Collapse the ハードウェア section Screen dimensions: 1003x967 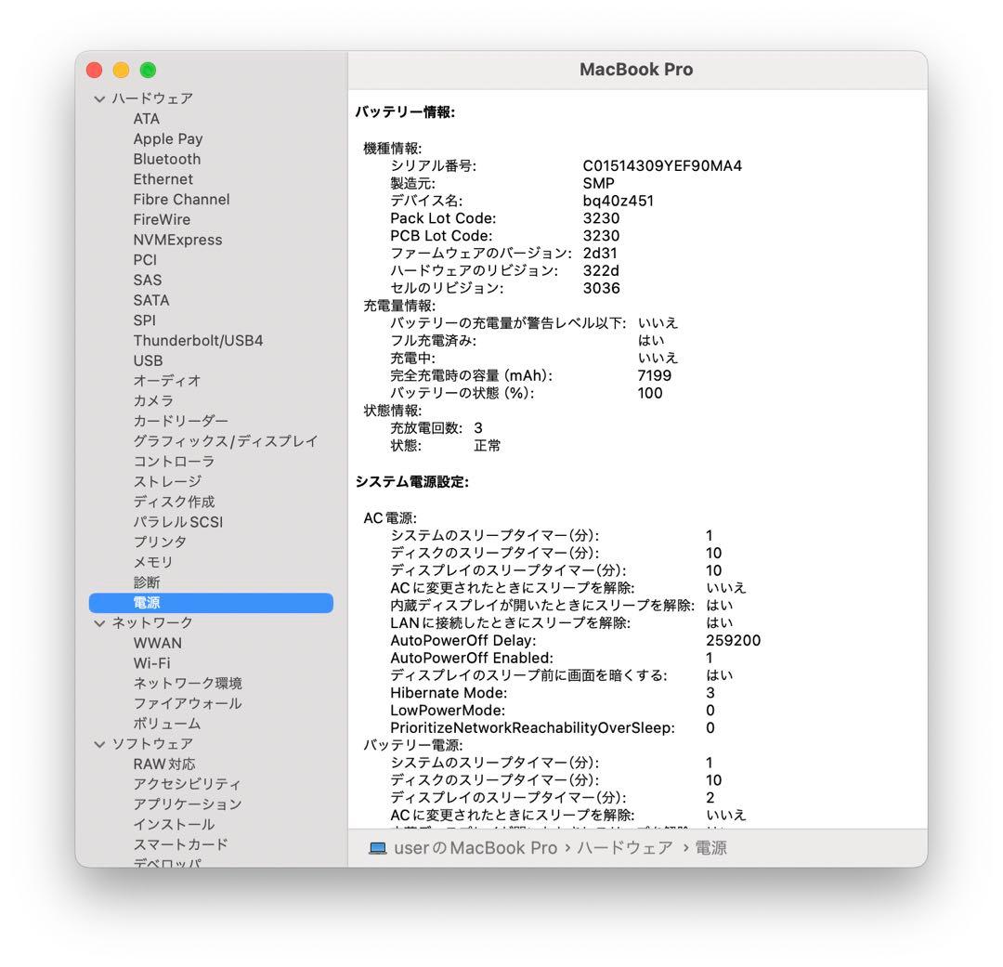(99, 98)
